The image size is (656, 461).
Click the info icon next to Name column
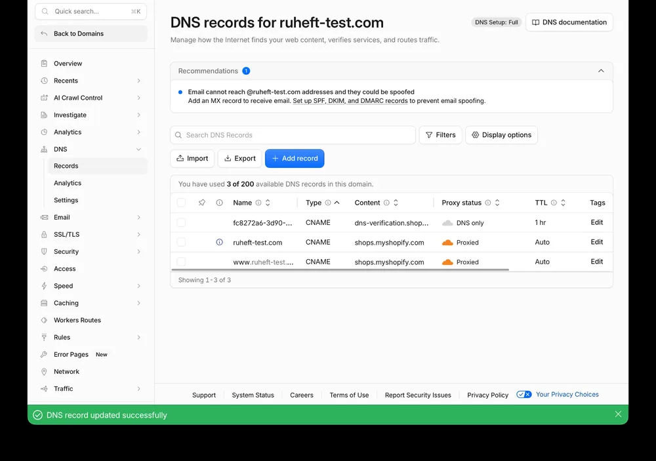point(258,203)
